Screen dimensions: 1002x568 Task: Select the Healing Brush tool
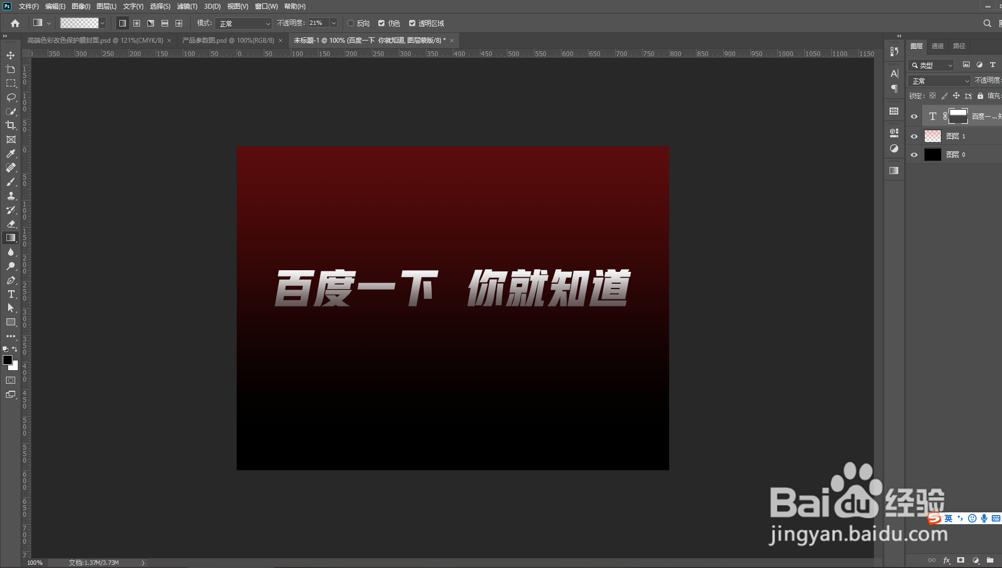(x=10, y=168)
